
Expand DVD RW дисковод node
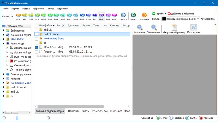pyautogui.click(x=7, y=57)
